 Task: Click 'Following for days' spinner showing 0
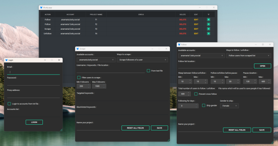(x=188, y=106)
